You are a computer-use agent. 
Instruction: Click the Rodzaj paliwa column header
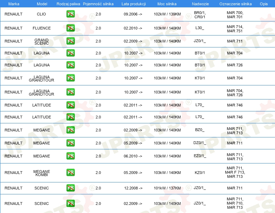click(x=68, y=4)
